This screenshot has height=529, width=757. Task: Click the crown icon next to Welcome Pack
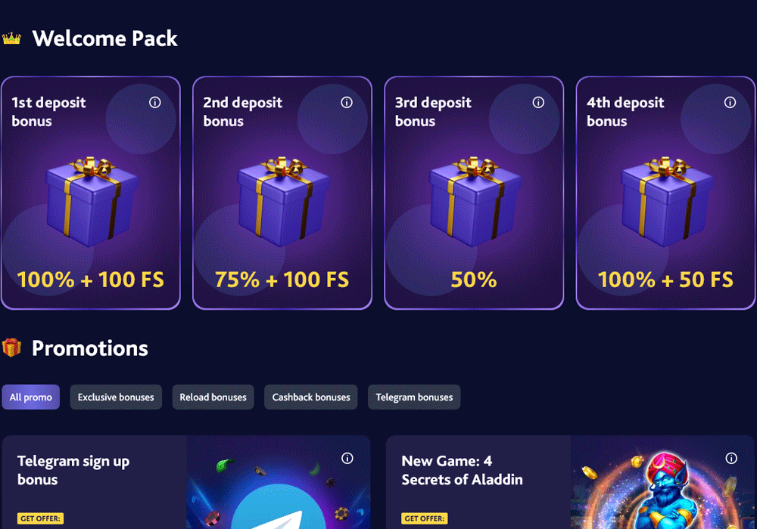click(13, 36)
